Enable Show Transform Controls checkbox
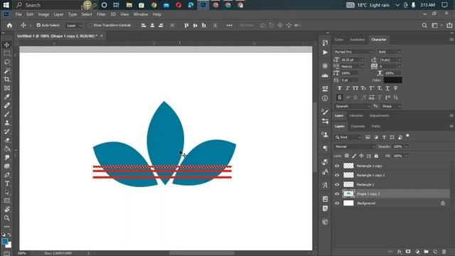455x256 pixels. point(90,26)
